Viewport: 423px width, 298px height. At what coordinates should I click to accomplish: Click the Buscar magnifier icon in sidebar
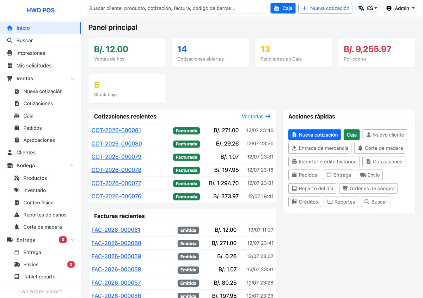coord(10,41)
